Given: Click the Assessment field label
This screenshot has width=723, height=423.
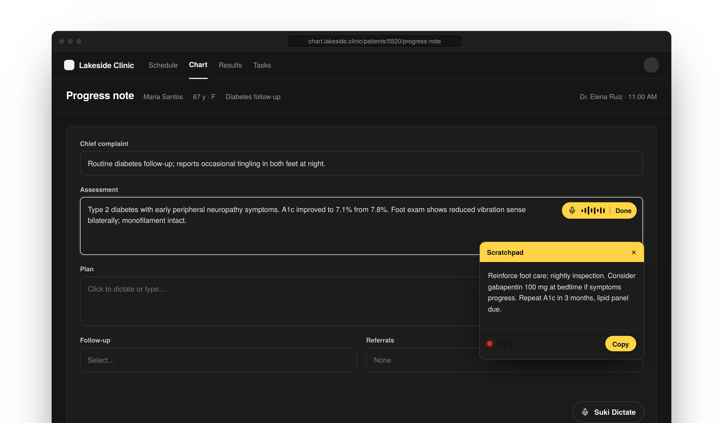Looking at the screenshot, I should 99,190.
